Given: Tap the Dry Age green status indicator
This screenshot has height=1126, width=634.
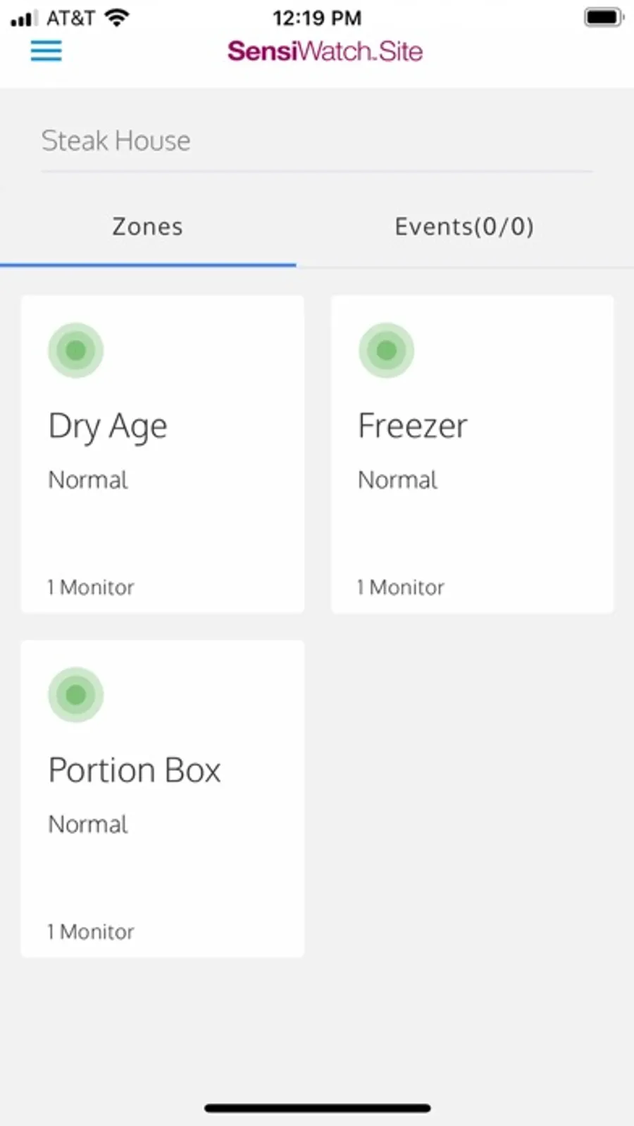Looking at the screenshot, I should pos(76,350).
